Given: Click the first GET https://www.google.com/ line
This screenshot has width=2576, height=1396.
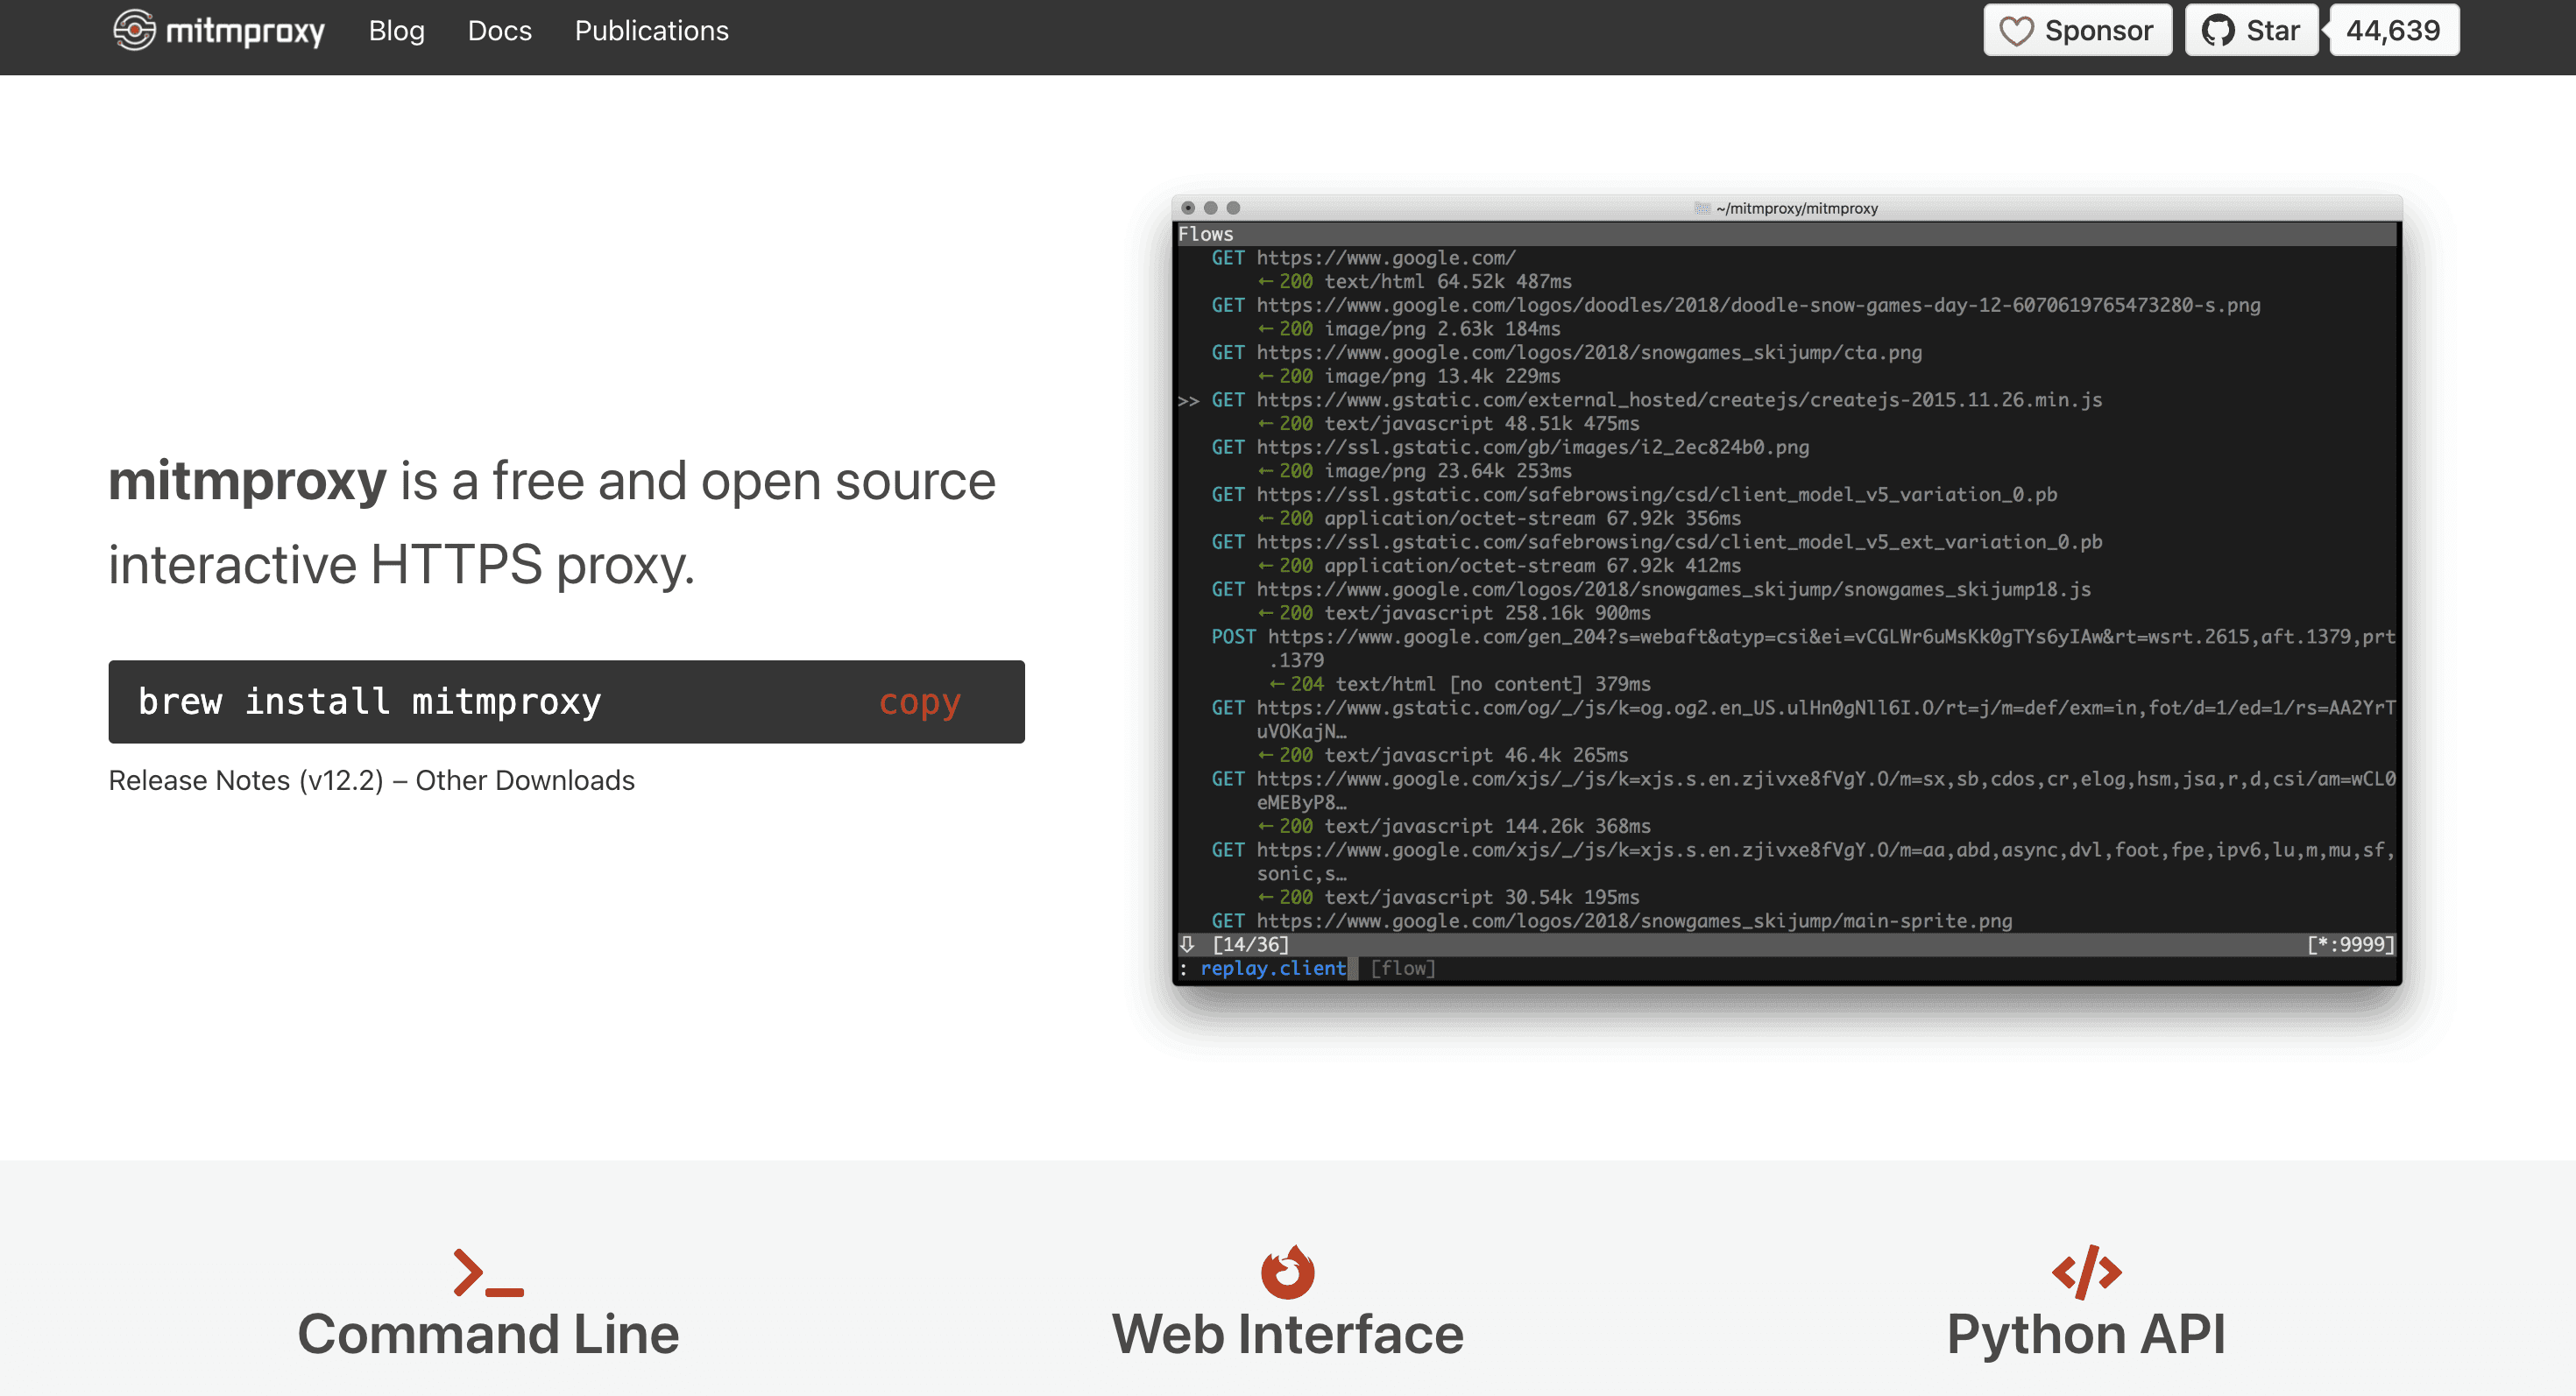Looking at the screenshot, I should [x=1364, y=257].
